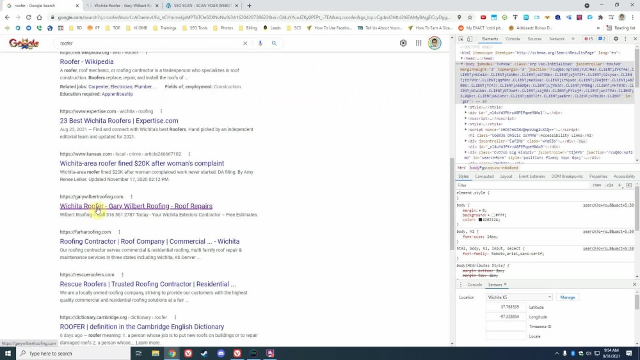Open the options menu beside garywilbertroofing.com
640x360 pixels.
pyautogui.click(x=131, y=196)
